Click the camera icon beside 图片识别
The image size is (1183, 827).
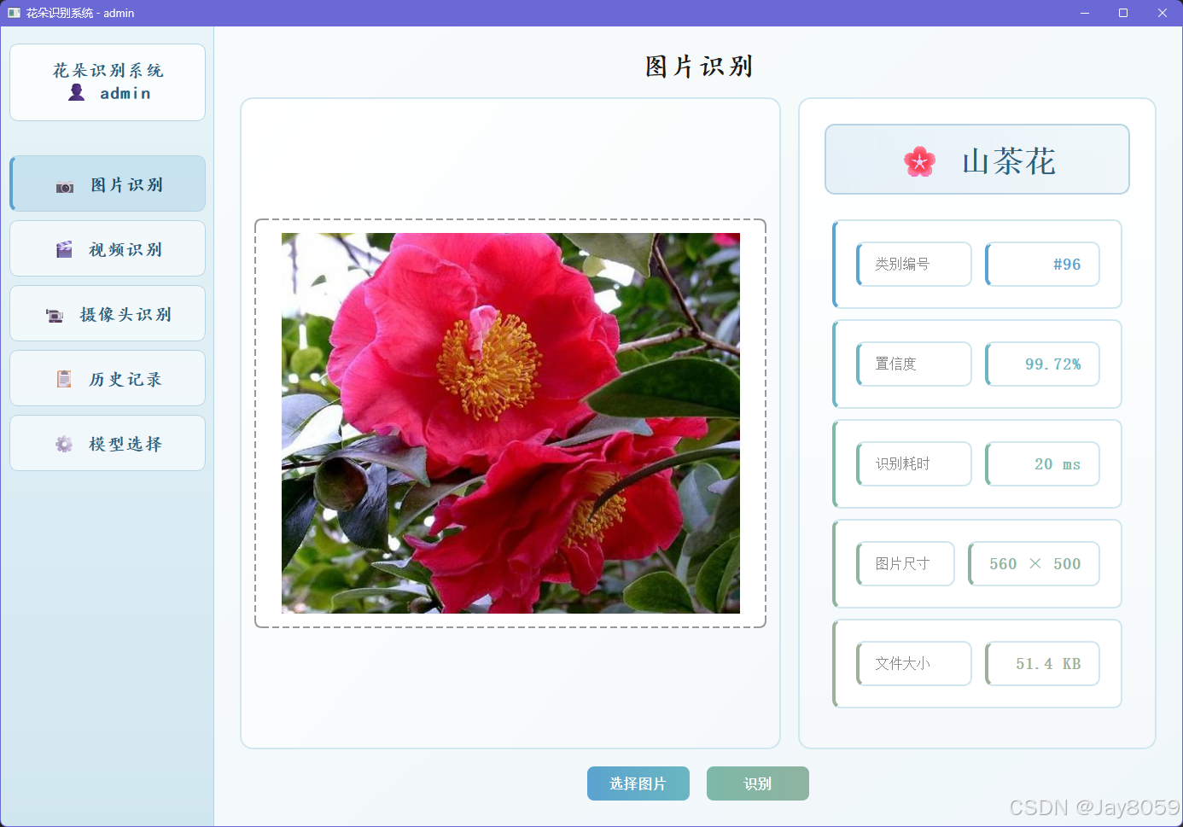pos(65,187)
